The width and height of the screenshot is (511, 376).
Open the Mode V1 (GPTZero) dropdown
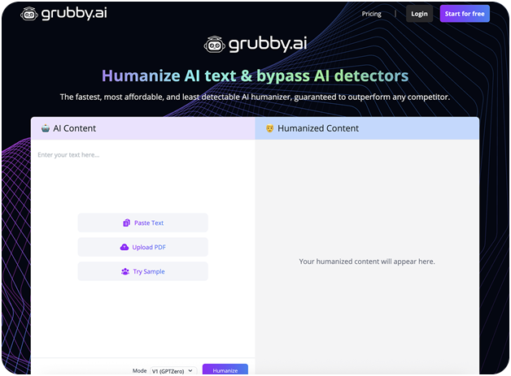(173, 370)
